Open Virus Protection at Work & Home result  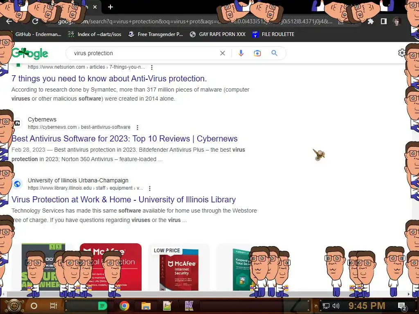click(x=124, y=200)
